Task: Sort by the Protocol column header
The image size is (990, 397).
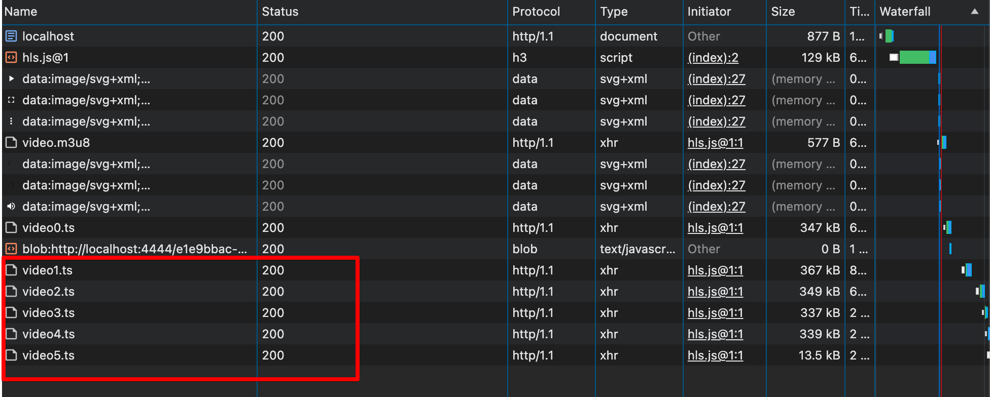Action: pos(536,12)
